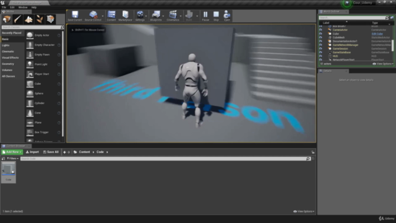Select the Landscape mode icon
396x223 pixels.
point(28,19)
